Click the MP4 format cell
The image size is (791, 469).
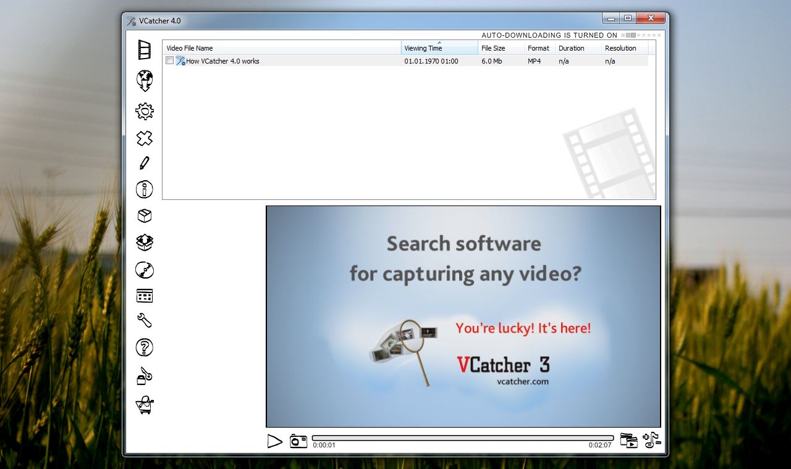click(535, 61)
